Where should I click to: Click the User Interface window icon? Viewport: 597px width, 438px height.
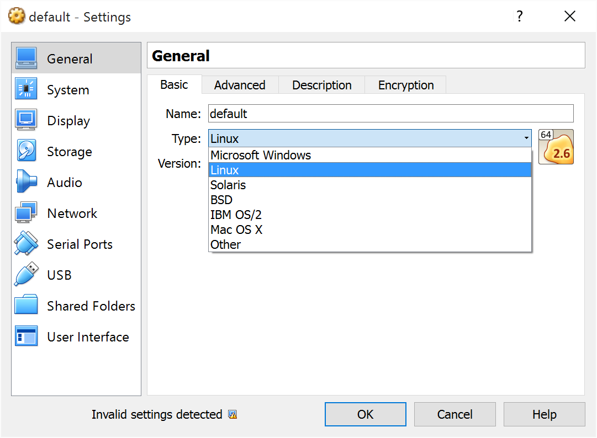(x=26, y=336)
